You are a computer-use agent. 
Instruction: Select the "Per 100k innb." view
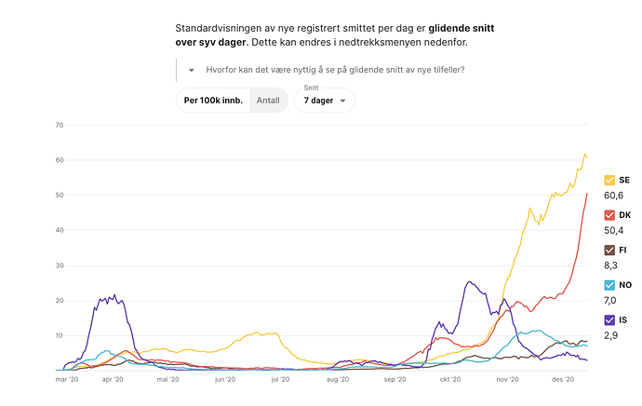click(213, 100)
